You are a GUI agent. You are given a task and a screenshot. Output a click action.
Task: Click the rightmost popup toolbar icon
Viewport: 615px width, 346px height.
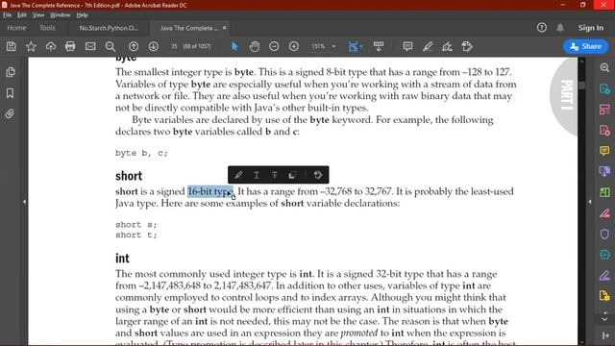(x=318, y=175)
